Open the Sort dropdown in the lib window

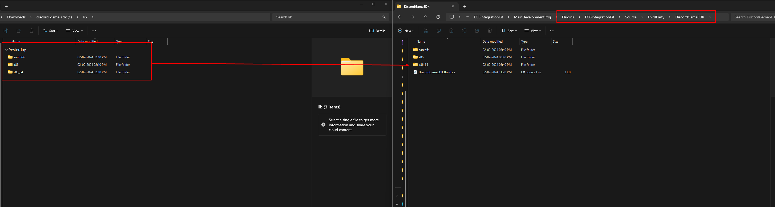[x=51, y=31]
